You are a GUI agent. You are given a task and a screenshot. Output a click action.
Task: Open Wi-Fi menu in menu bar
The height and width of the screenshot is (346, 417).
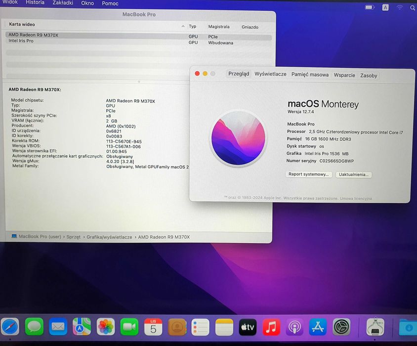coord(399,8)
